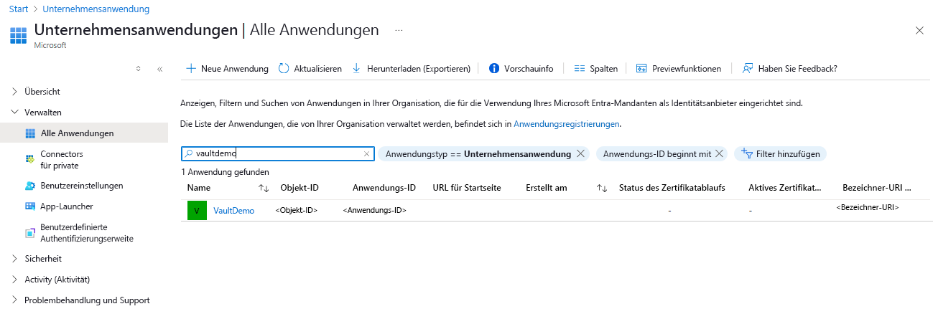Follow the Anwendungsregistrierungen link
Screen dimensions: 933x319
point(566,124)
